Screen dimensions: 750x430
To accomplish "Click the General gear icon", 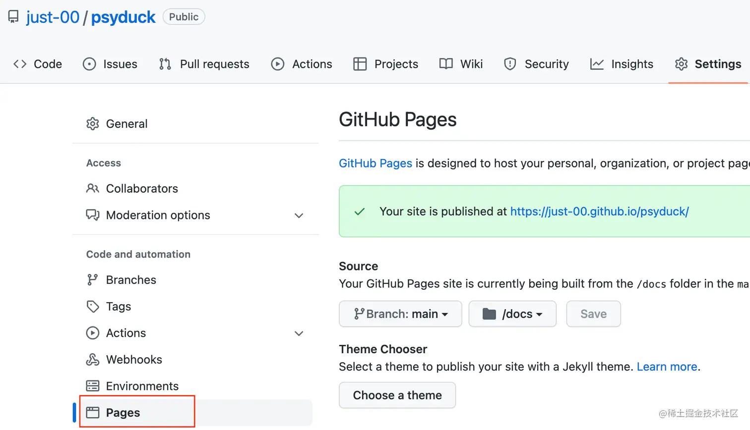I will [x=92, y=124].
